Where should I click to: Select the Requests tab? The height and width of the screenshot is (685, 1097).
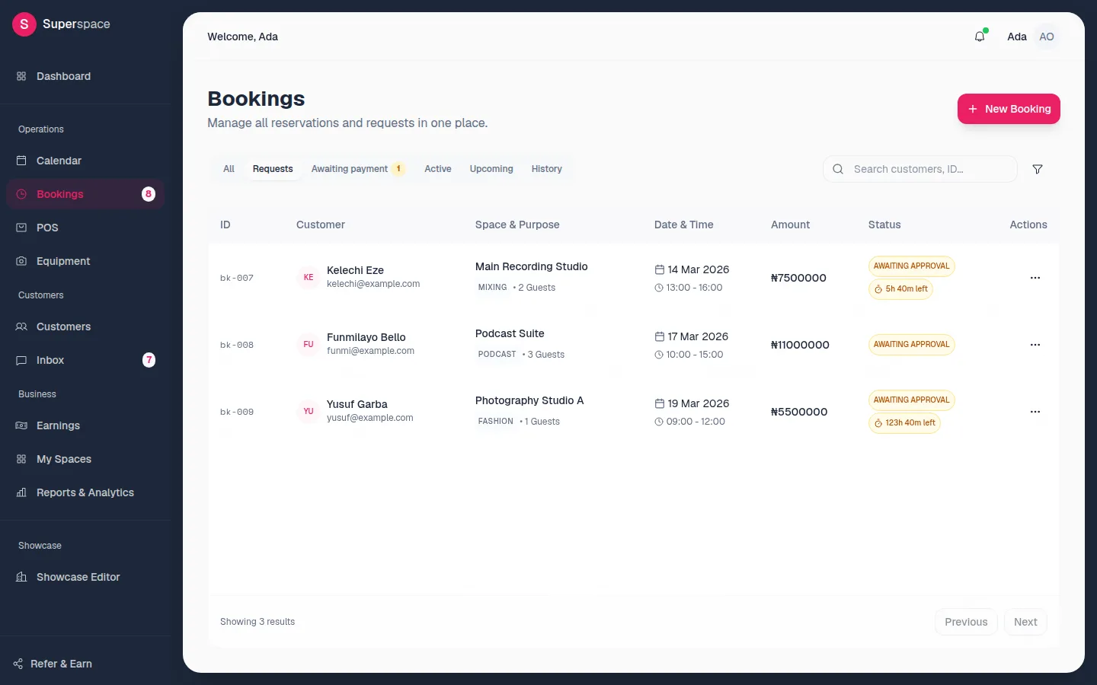pos(273,169)
